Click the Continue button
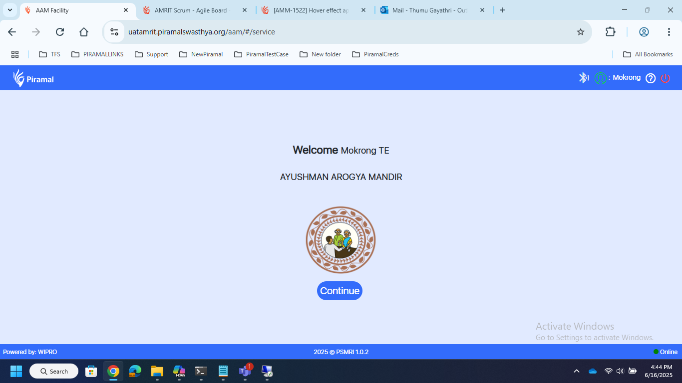Viewport: 682px width, 383px height. pyautogui.click(x=340, y=291)
